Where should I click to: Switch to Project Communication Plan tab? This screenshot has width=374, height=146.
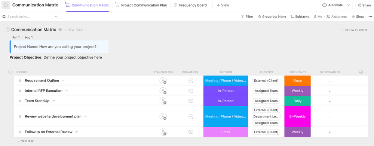141,5
